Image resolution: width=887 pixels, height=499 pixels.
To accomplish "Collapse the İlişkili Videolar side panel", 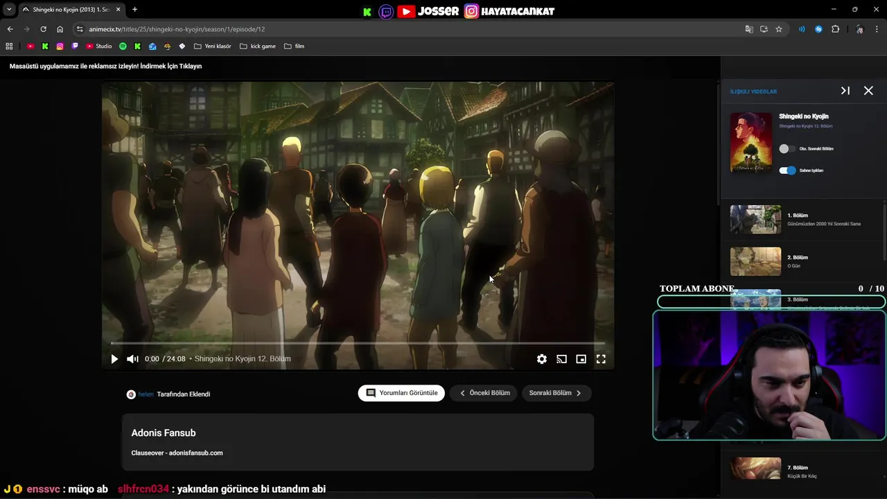I will point(845,91).
